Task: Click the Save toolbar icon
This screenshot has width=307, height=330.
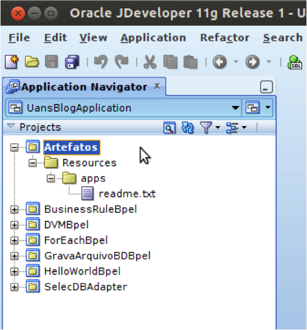Action: pyautogui.click(x=51, y=62)
